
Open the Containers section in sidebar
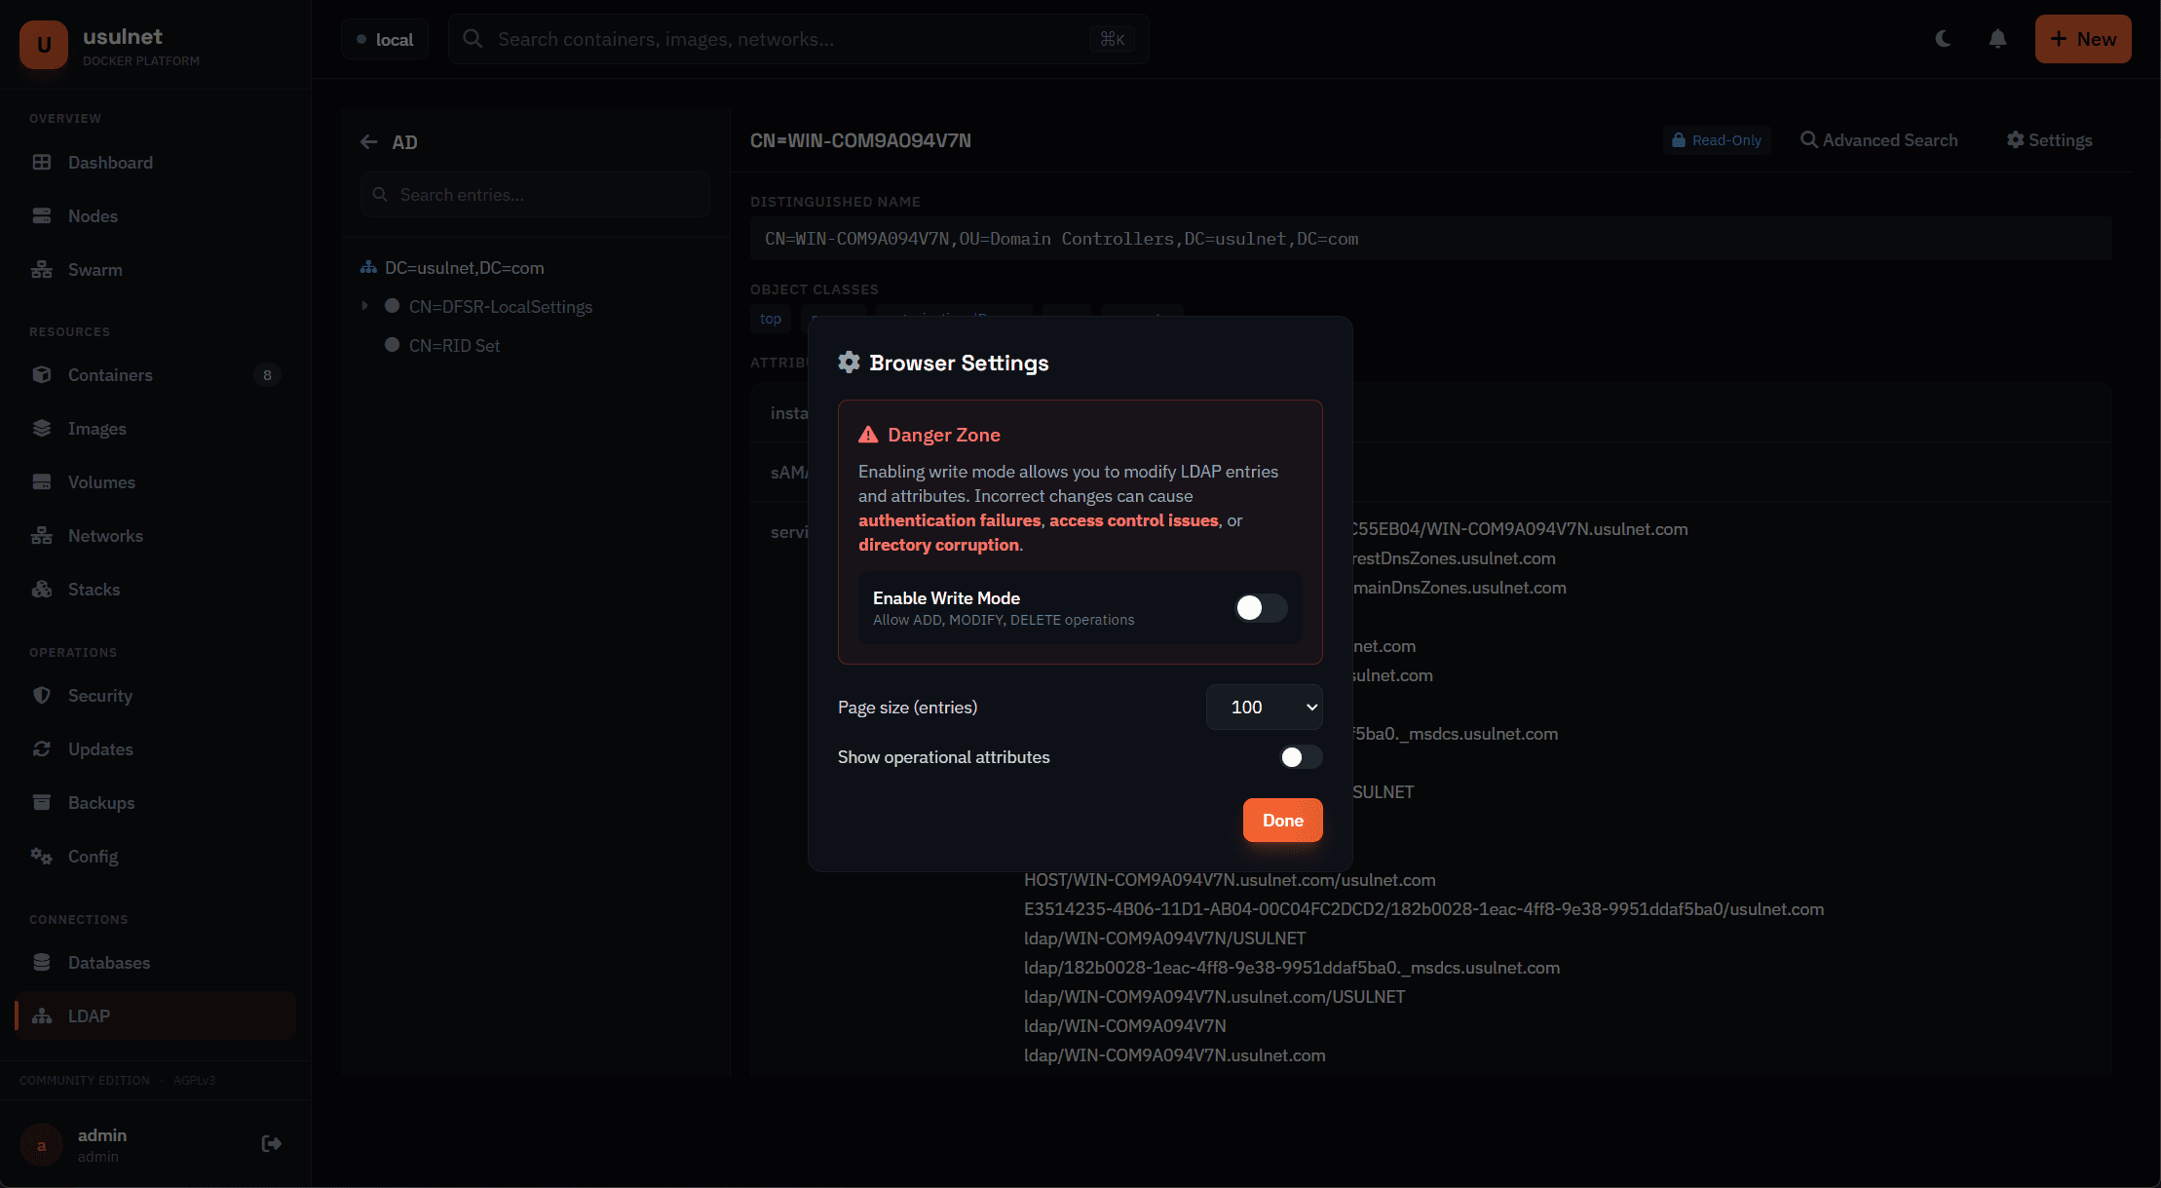[x=110, y=374]
